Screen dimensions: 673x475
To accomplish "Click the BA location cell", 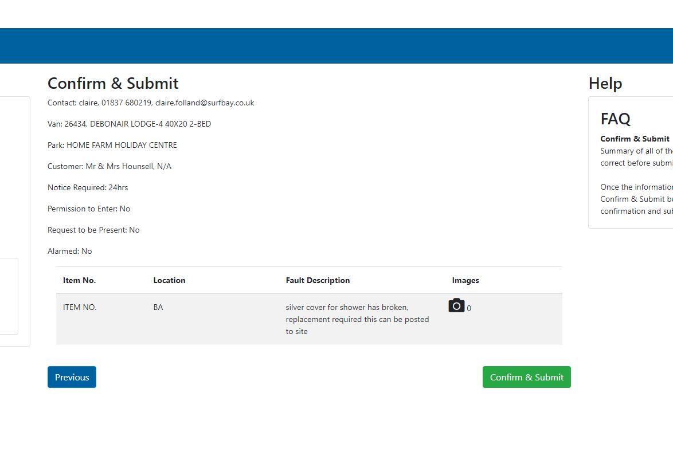I will pos(158,307).
